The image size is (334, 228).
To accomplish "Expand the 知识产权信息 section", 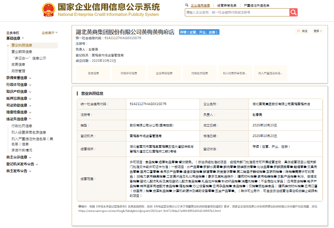I will click(x=19, y=92).
